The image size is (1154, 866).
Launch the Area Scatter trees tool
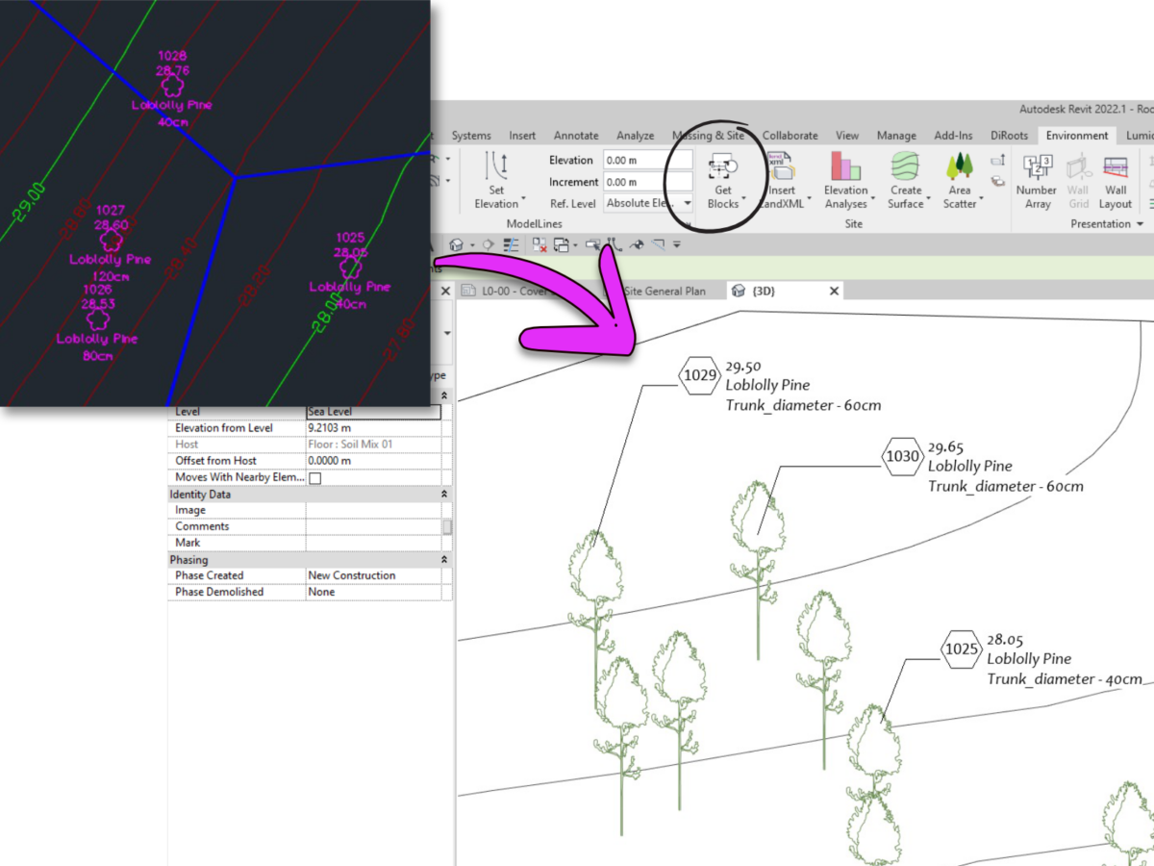[959, 168]
